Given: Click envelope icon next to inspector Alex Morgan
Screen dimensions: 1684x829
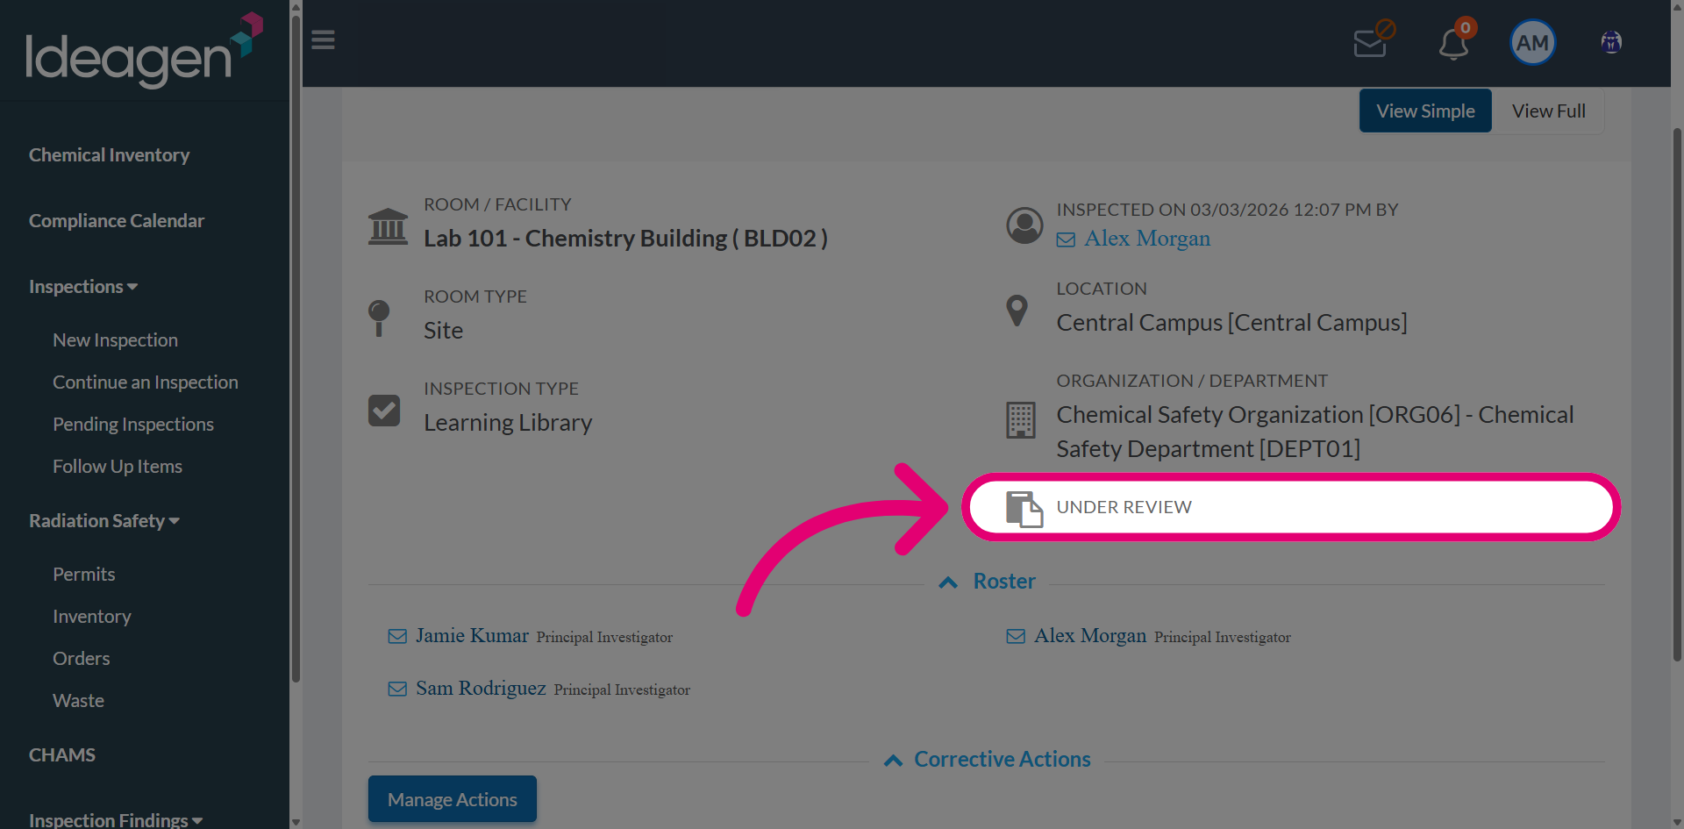Looking at the screenshot, I should 1066,240.
